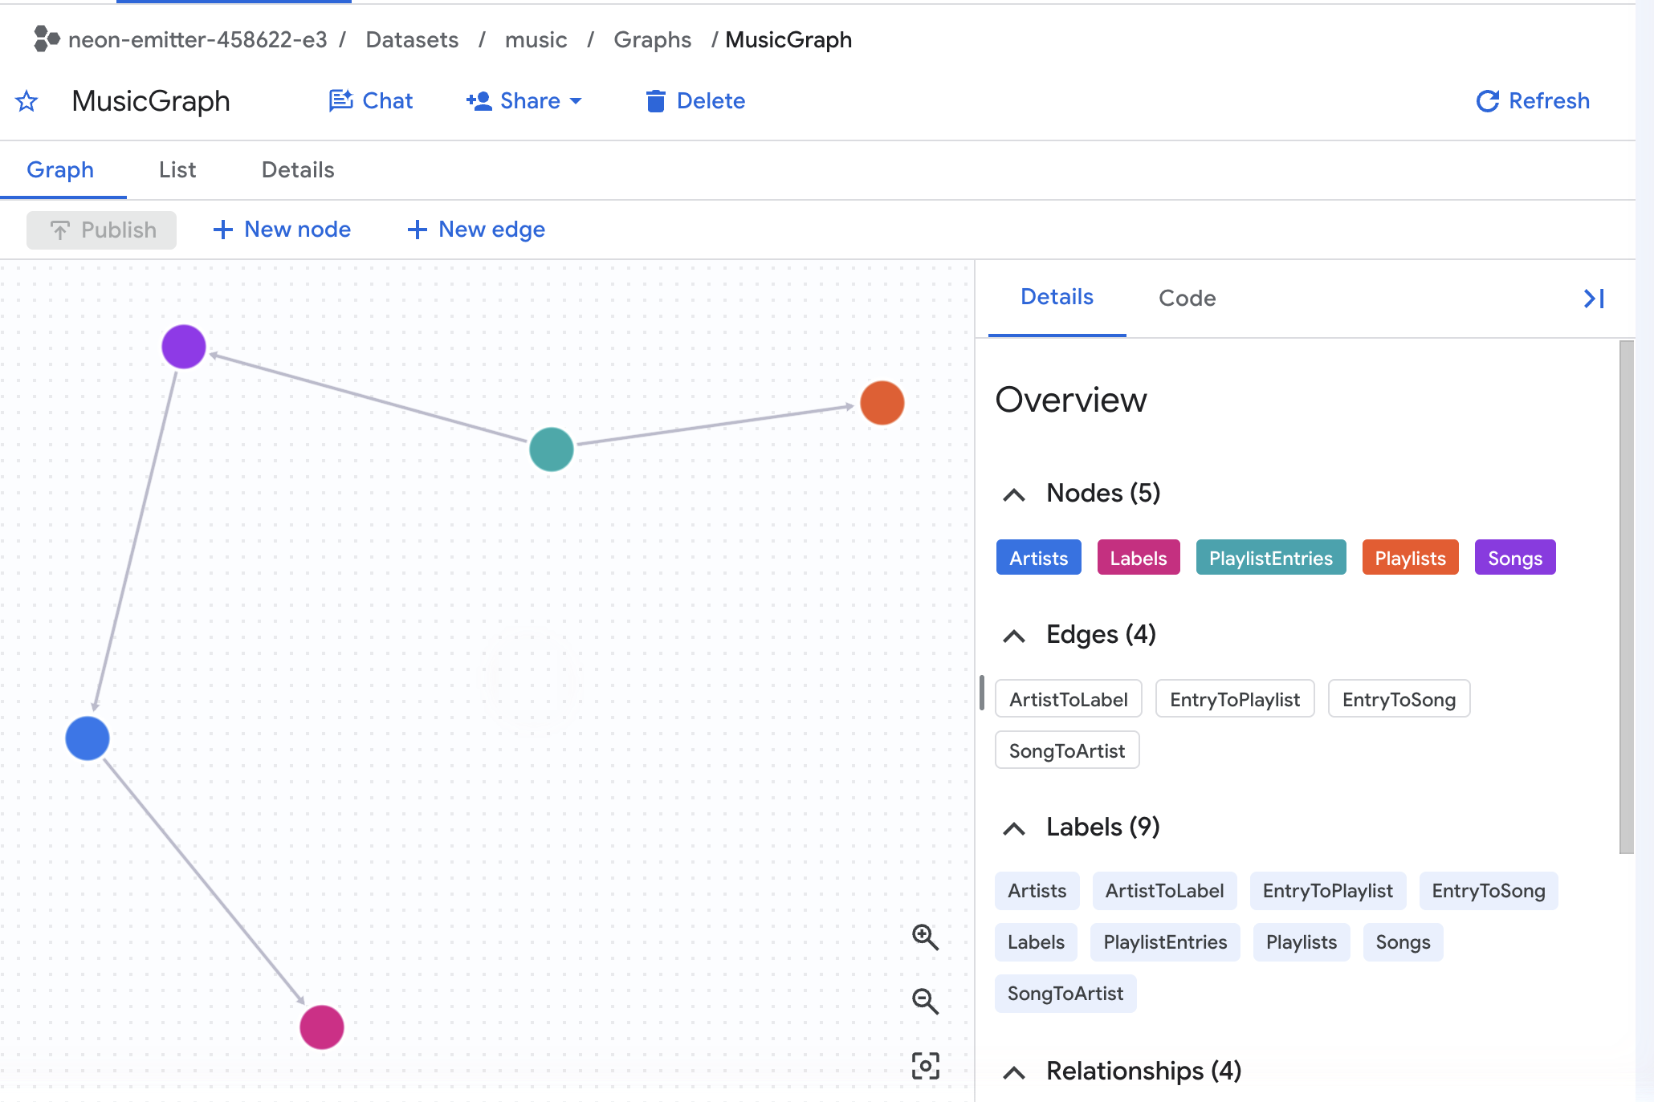This screenshot has height=1102, width=1654.
Task: Click the Refresh icon
Action: pyautogui.click(x=1487, y=101)
